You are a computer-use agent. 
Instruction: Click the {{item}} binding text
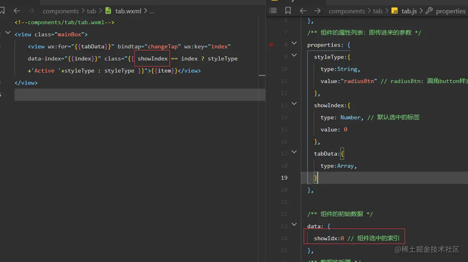[x=164, y=71]
